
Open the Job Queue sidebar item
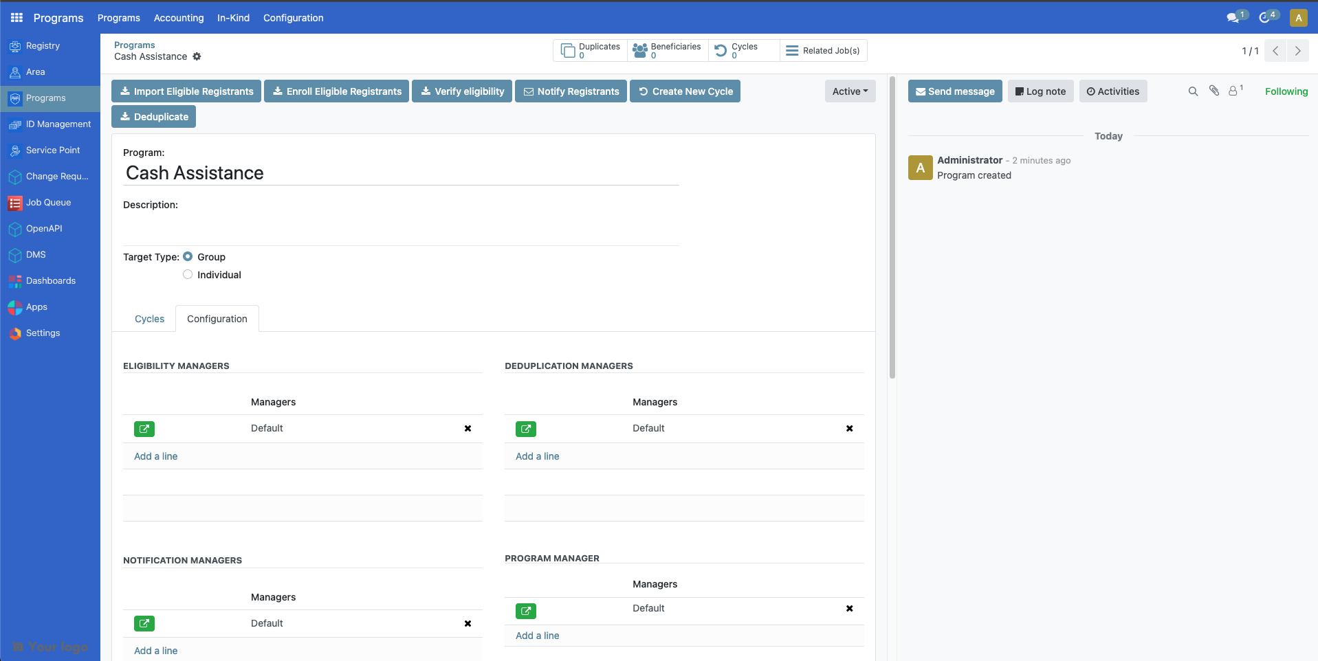pyautogui.click(x=49, y=202)
